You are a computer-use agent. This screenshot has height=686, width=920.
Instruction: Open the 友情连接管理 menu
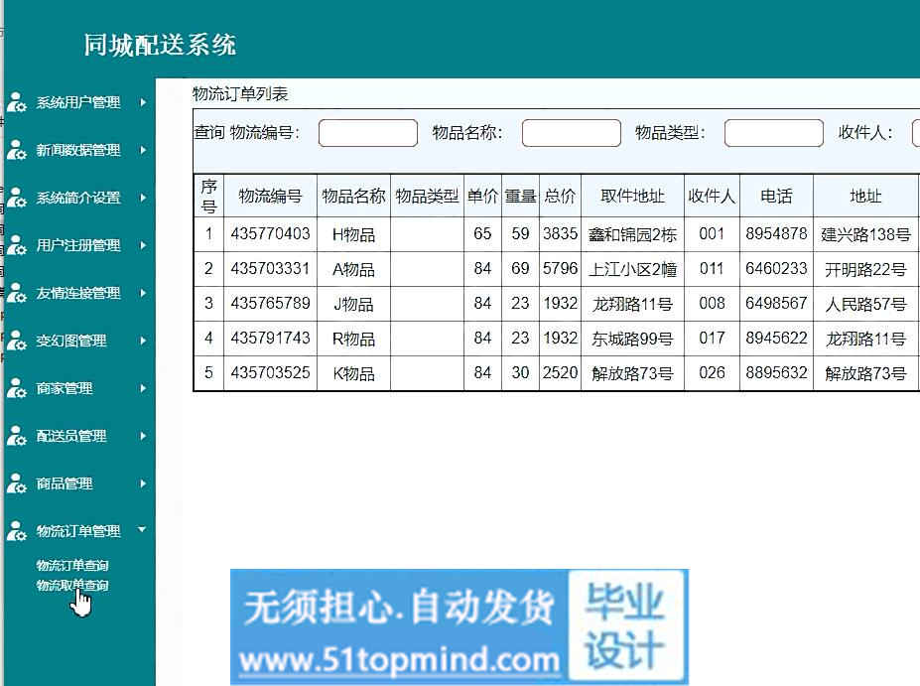click(78, 293)
